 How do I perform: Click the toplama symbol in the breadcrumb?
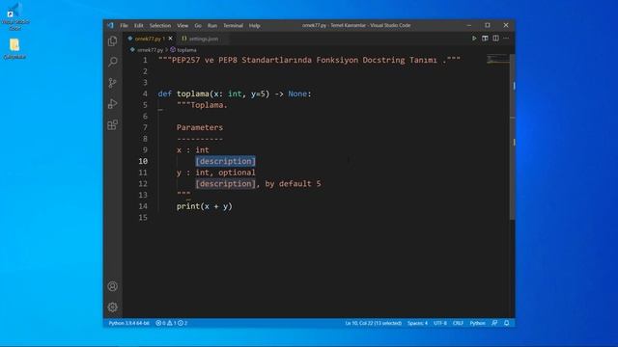(183, 50)
